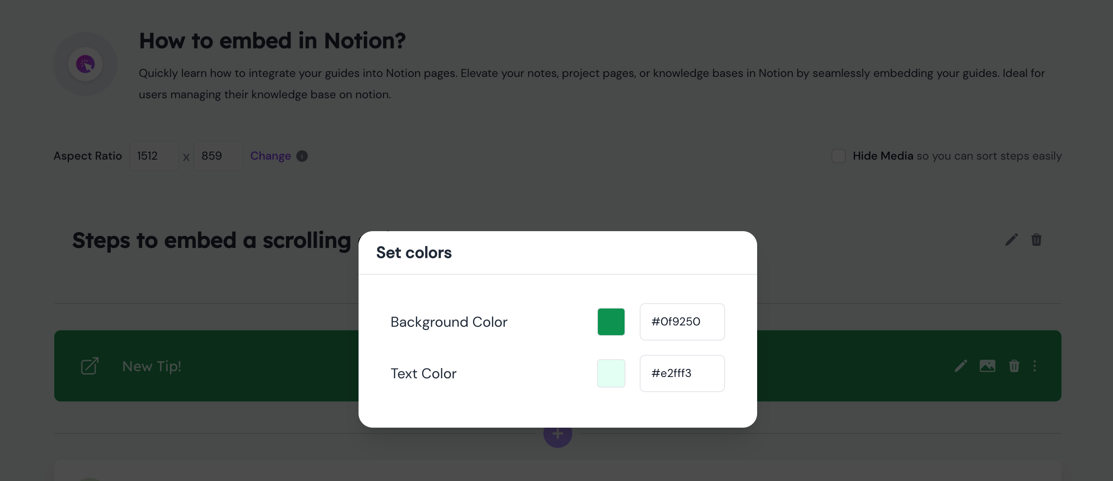Click the aspect ratio width field 1512
The width and height of the screenshot is (1113, 481).
154,156
